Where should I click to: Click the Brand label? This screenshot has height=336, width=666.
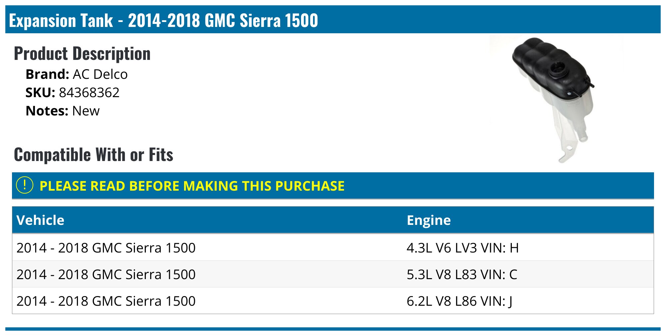(47, 74)
